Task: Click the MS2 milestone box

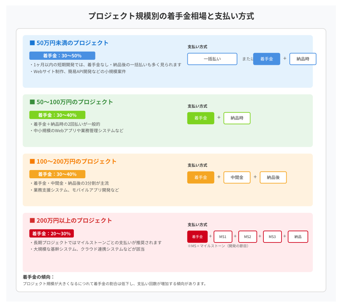Action: [248, 237]
